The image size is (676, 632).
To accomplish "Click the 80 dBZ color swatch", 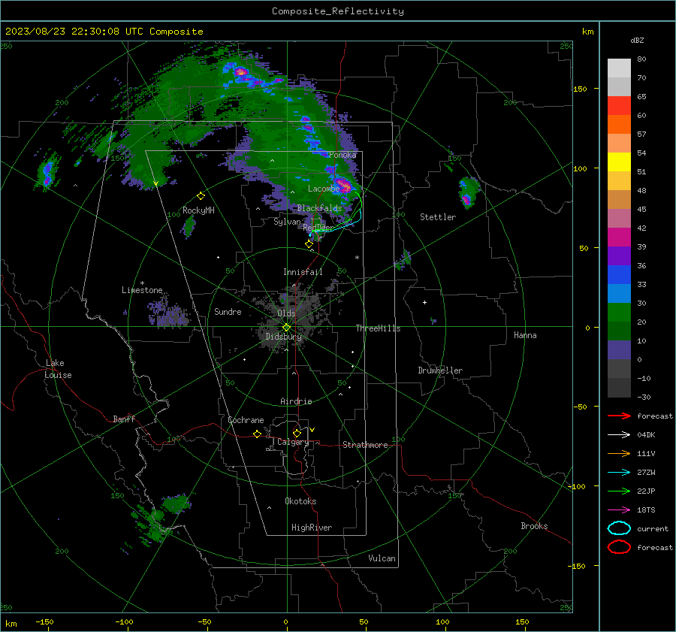I will 619,68.
